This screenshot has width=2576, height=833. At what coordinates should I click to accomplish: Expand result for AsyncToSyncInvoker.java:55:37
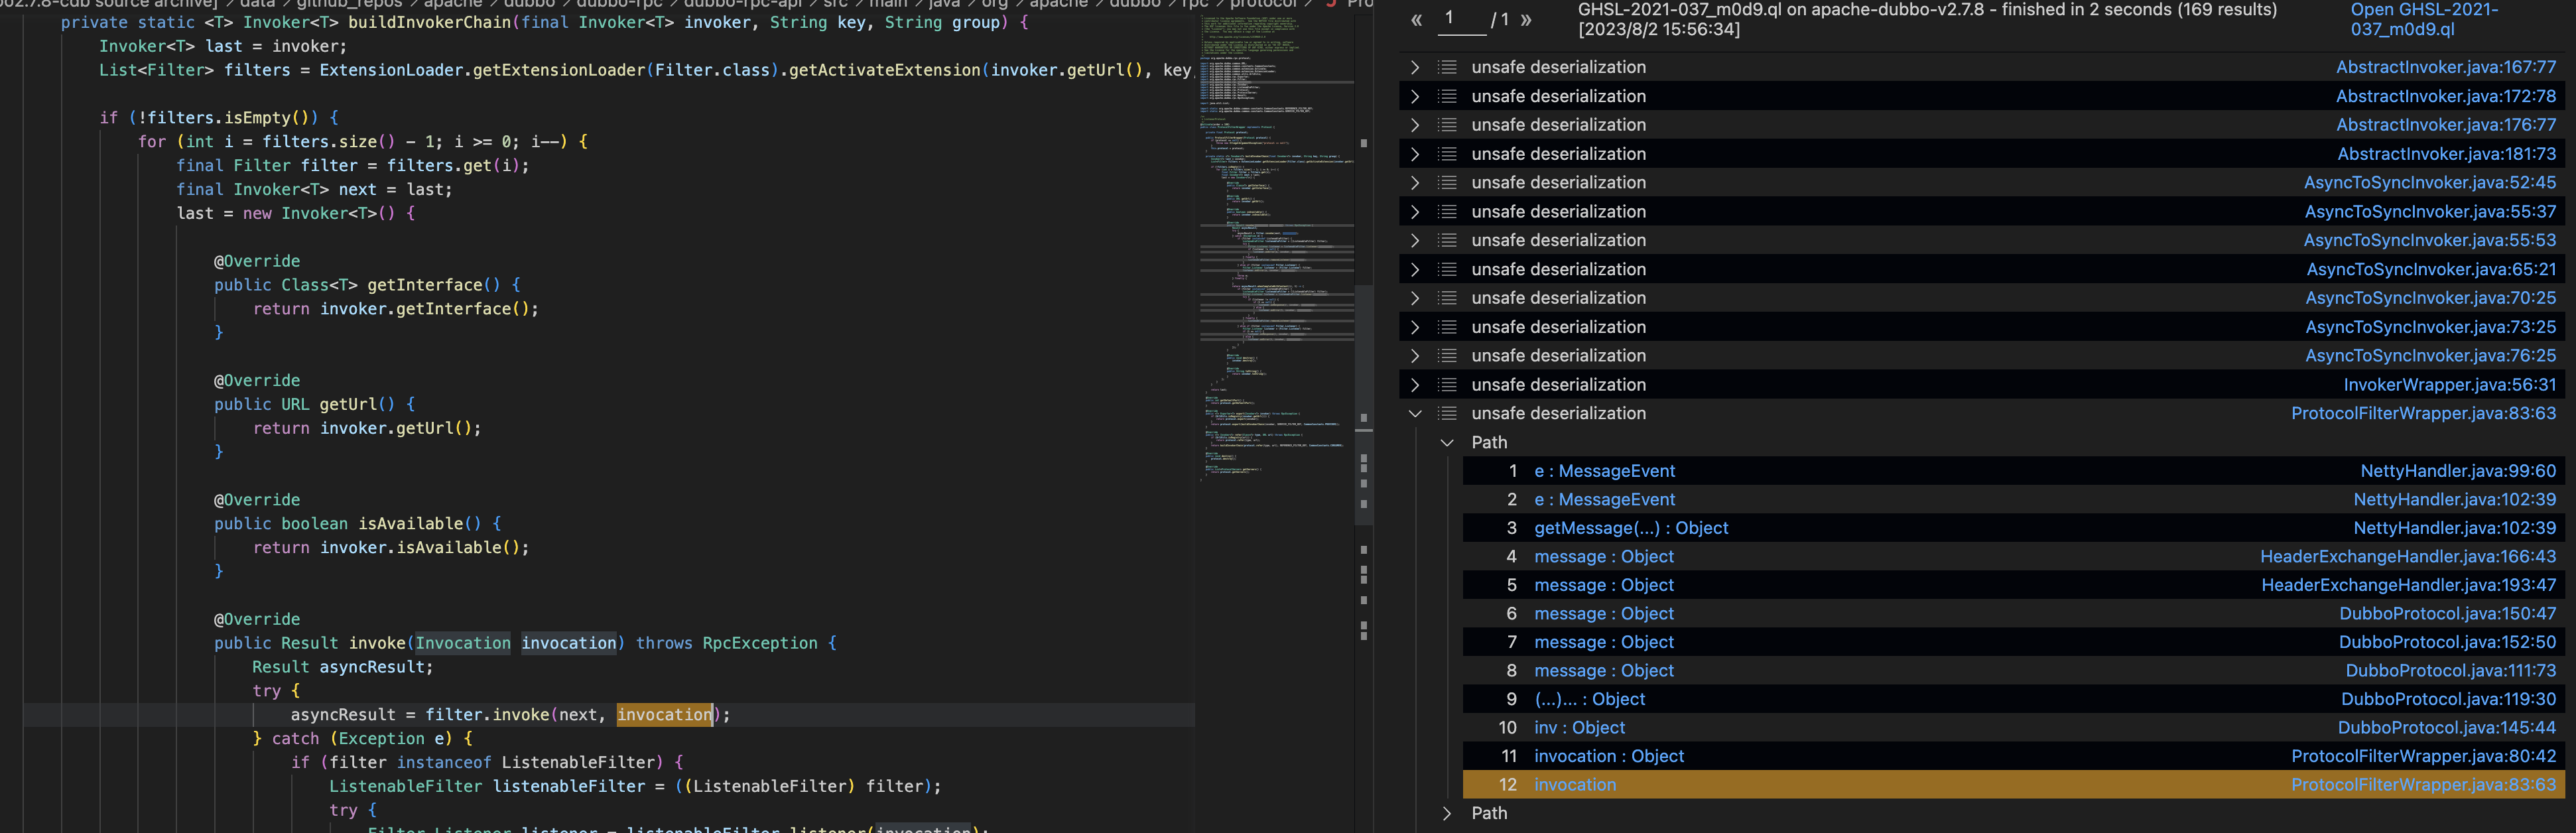pos(1415,212)
